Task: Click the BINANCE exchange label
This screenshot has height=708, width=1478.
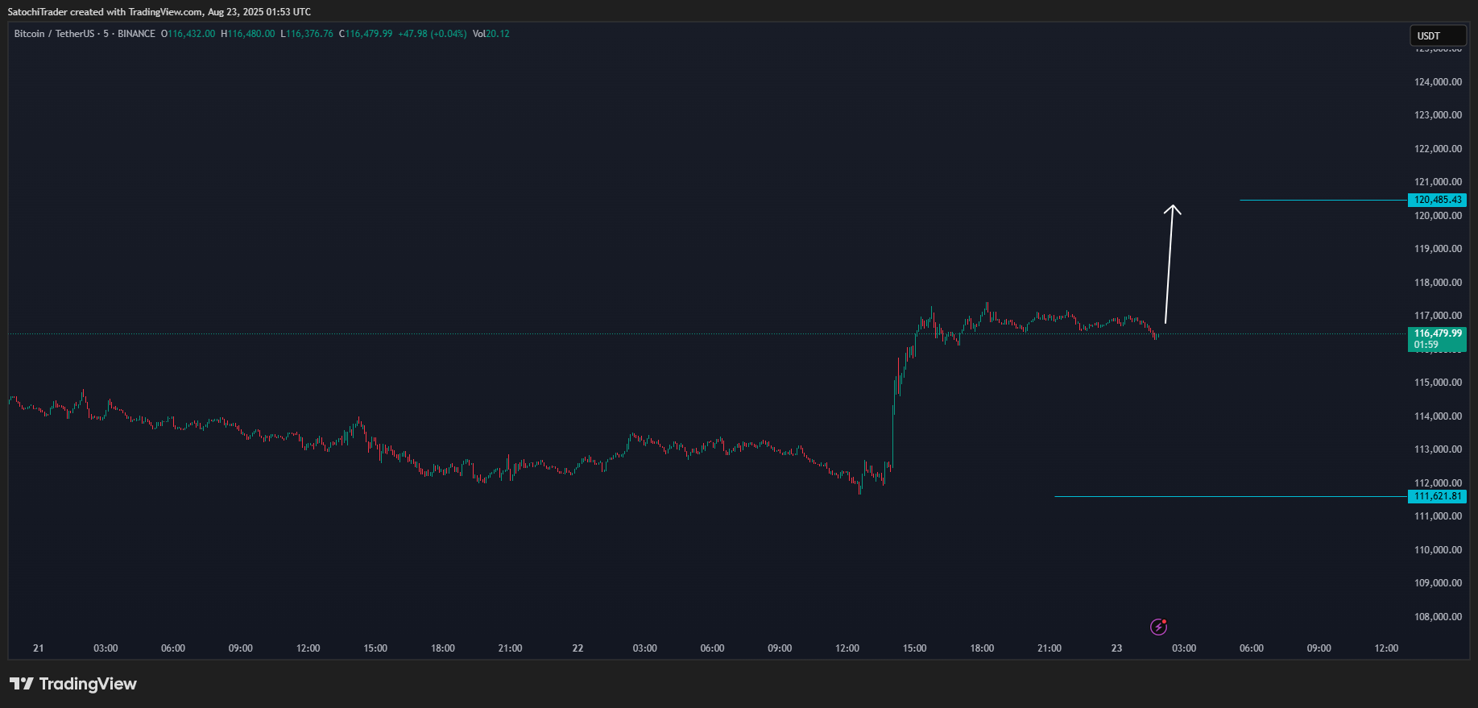Action: point(136,34)
